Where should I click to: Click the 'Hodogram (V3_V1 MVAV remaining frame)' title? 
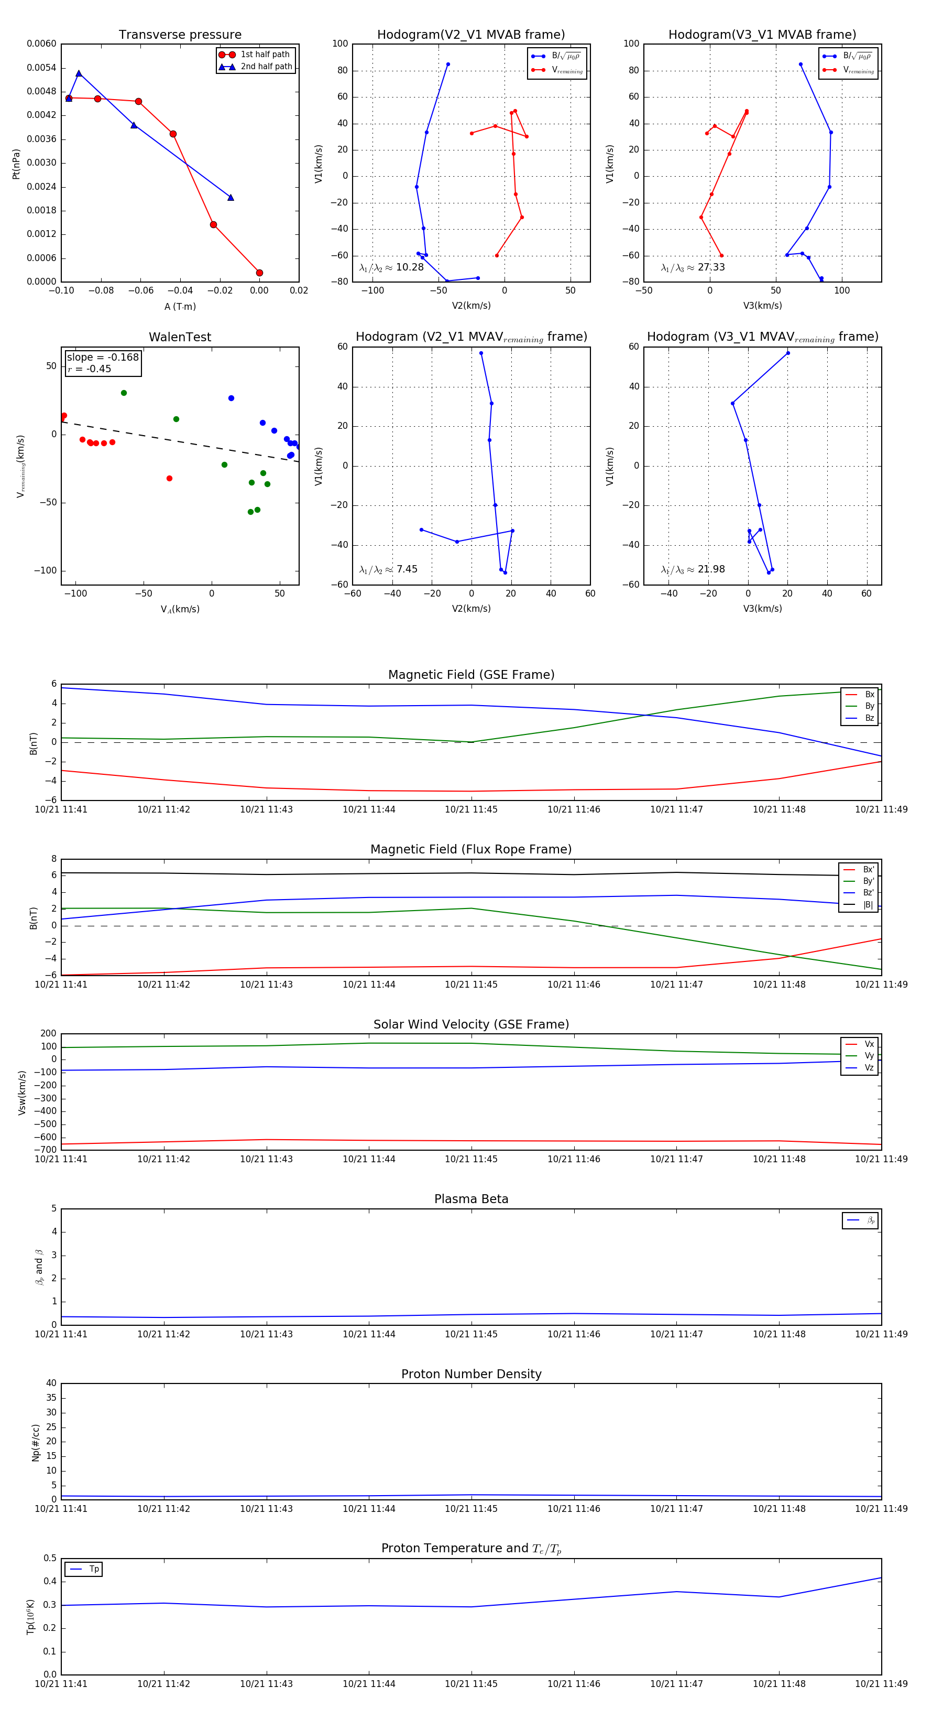pyautogui.click(x=762, y=337)
